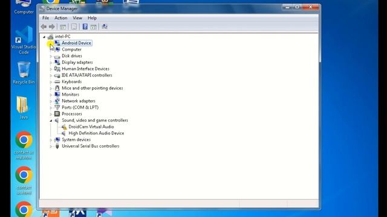Expand Universal Serial Bus controllers arrow
387x217 pixels.
[x=51, y=146]
